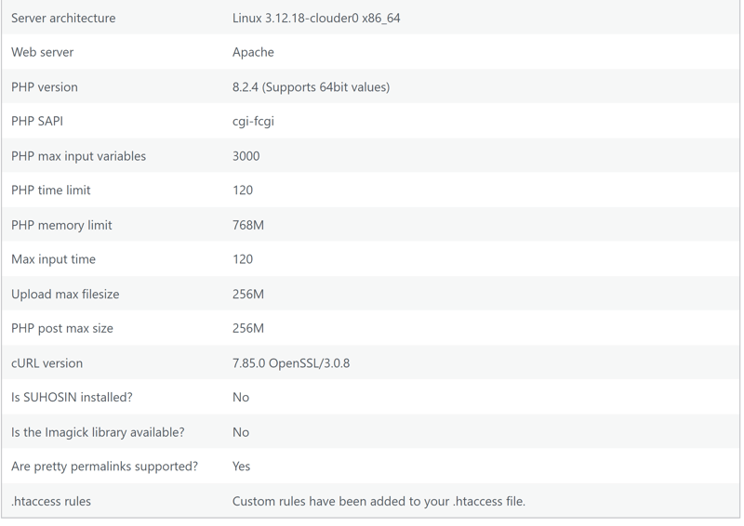This screenshot has width=744, height=526.
Task: Click the PHP version row label
Action: pos(44,87)
